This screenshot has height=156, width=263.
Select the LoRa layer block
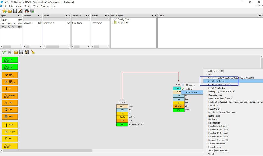tap(10, 103)
